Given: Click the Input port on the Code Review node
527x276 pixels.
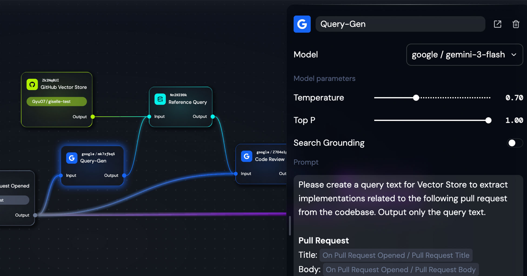Looking at the screenshot, I should (235, 174).
